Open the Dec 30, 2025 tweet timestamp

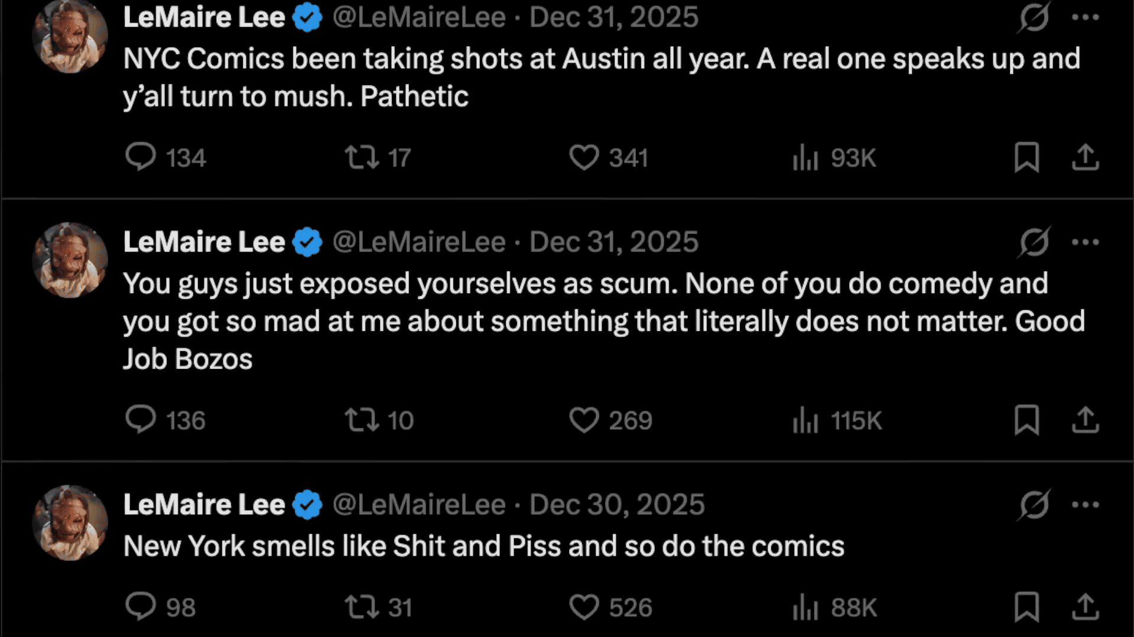[617, 505]
